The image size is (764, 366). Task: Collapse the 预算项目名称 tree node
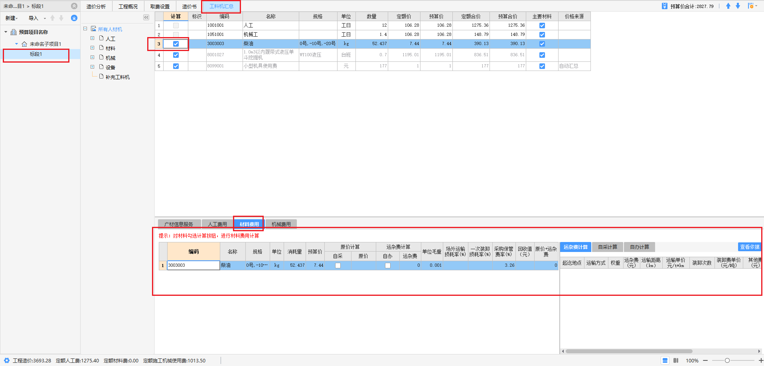pyautogui.click(x=6, y=32)
